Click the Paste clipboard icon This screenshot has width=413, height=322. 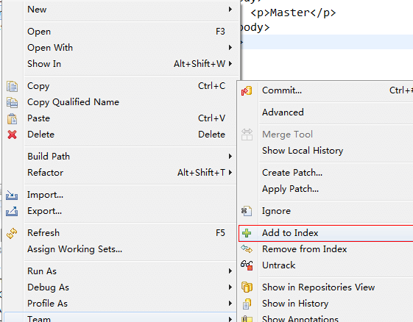12,118
